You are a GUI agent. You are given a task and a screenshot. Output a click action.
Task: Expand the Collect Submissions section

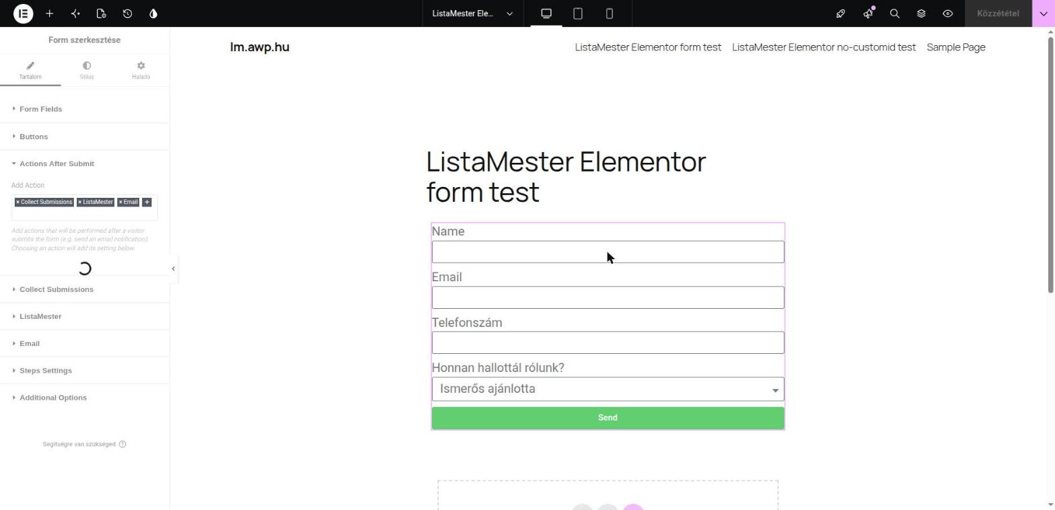[x=84, y=289]
